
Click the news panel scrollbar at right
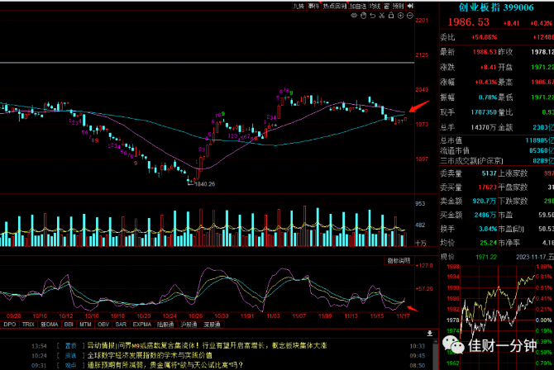click(435, 354)
